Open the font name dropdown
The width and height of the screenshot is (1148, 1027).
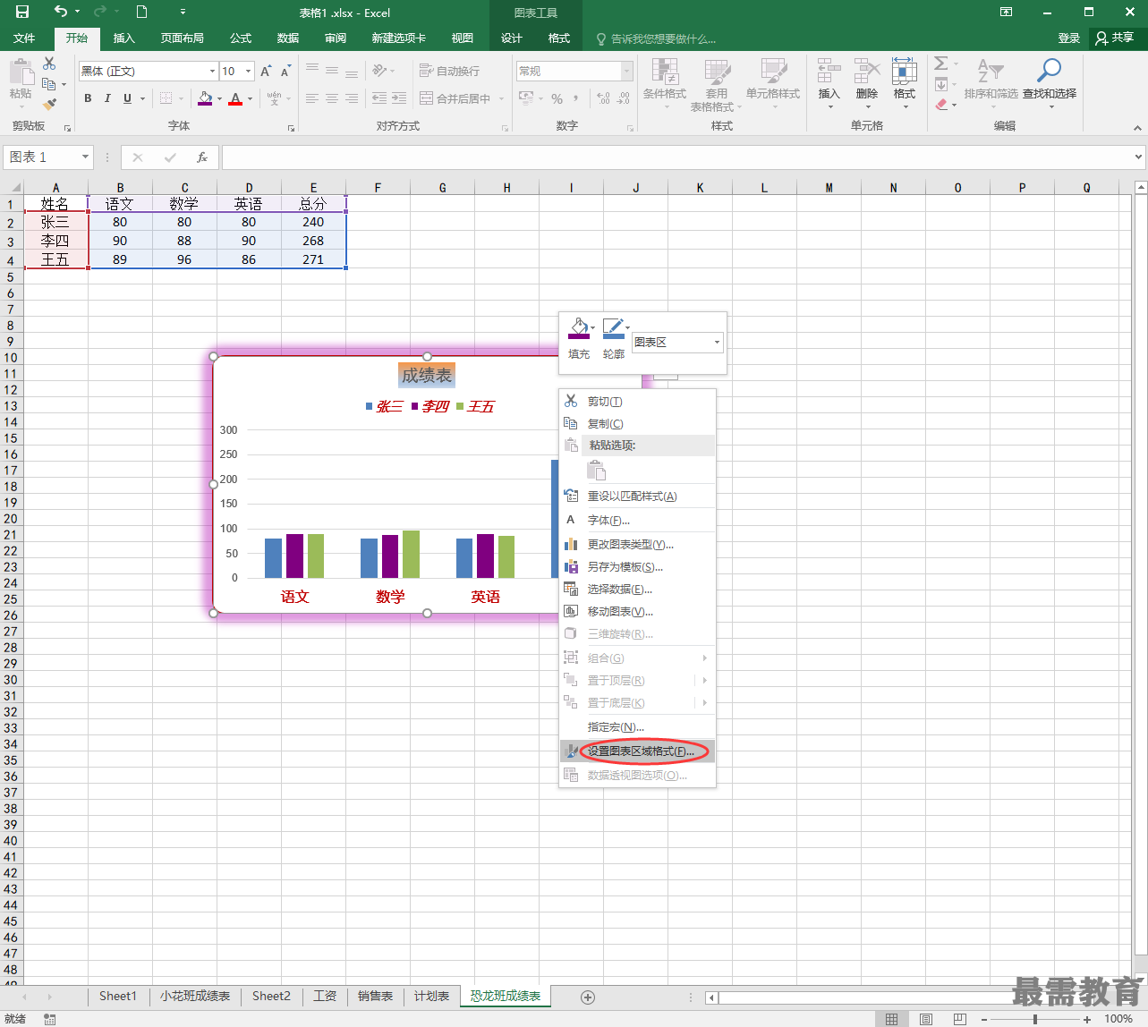213,71
